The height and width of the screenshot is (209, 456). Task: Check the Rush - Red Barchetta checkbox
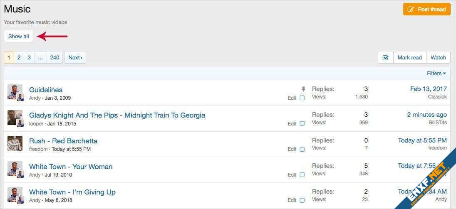point(302,149)
